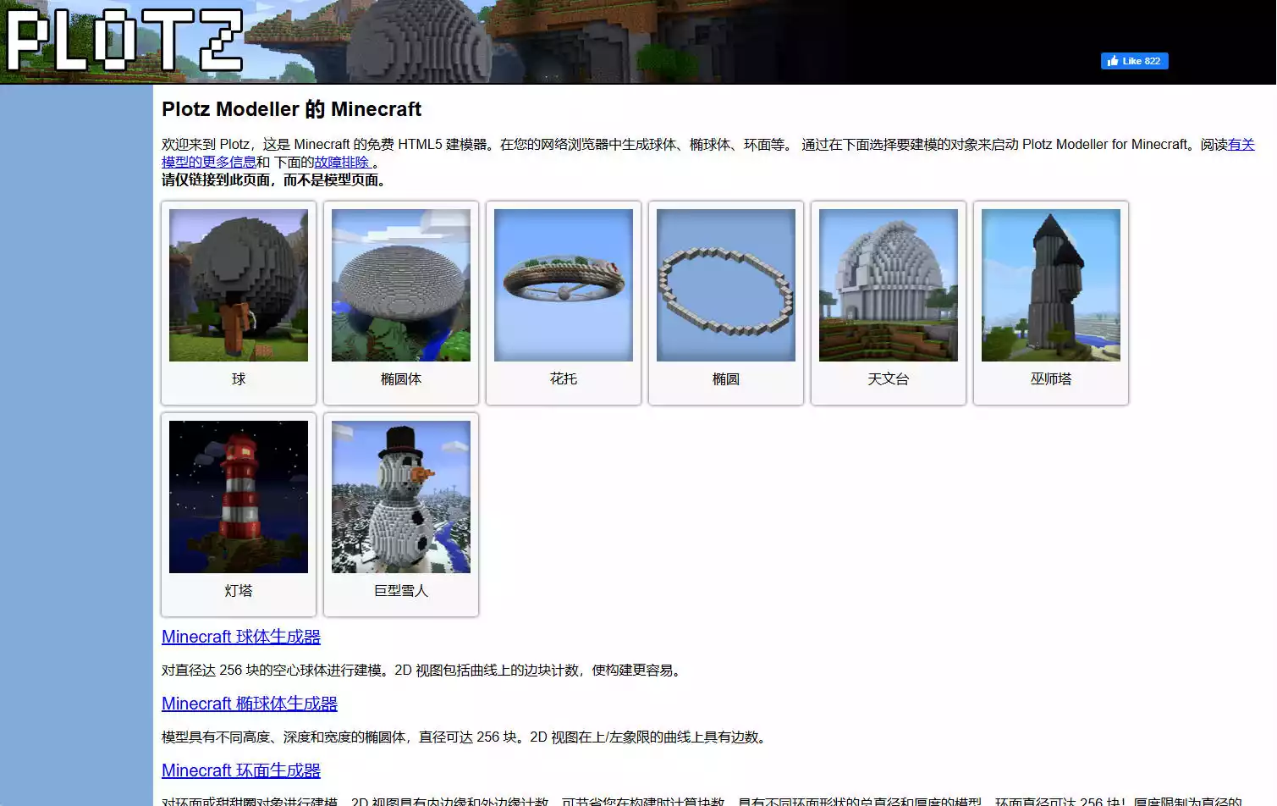Open the 灯塔 lighthouse model thumbnail
This screenshot has width=1277, height=806.
click(239, 497)
